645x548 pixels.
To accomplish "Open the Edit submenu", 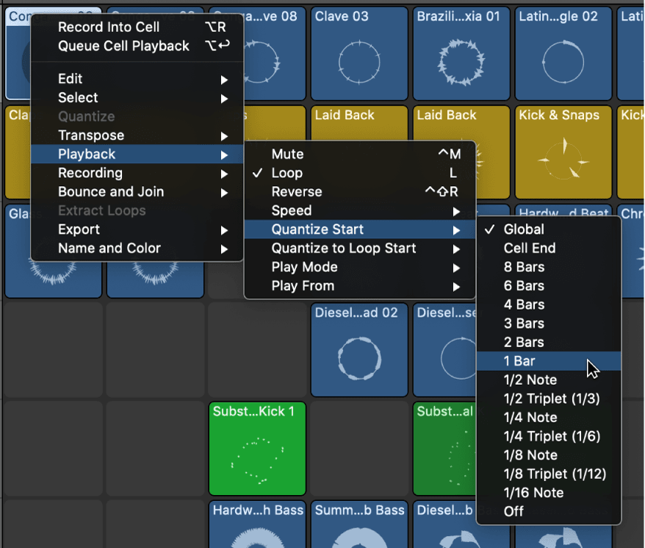I will (137, 79).
